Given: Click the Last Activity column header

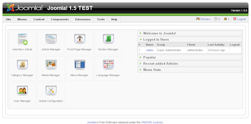Looking at the screenshot, I should click(216, 45).
